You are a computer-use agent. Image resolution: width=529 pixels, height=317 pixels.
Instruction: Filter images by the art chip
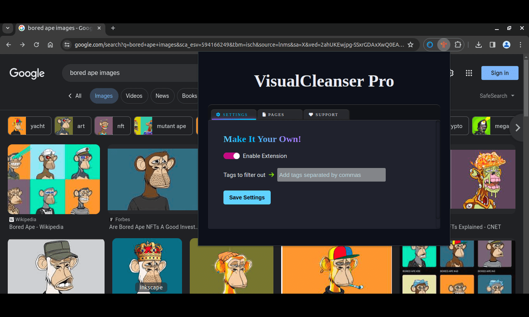pos(73,126)
